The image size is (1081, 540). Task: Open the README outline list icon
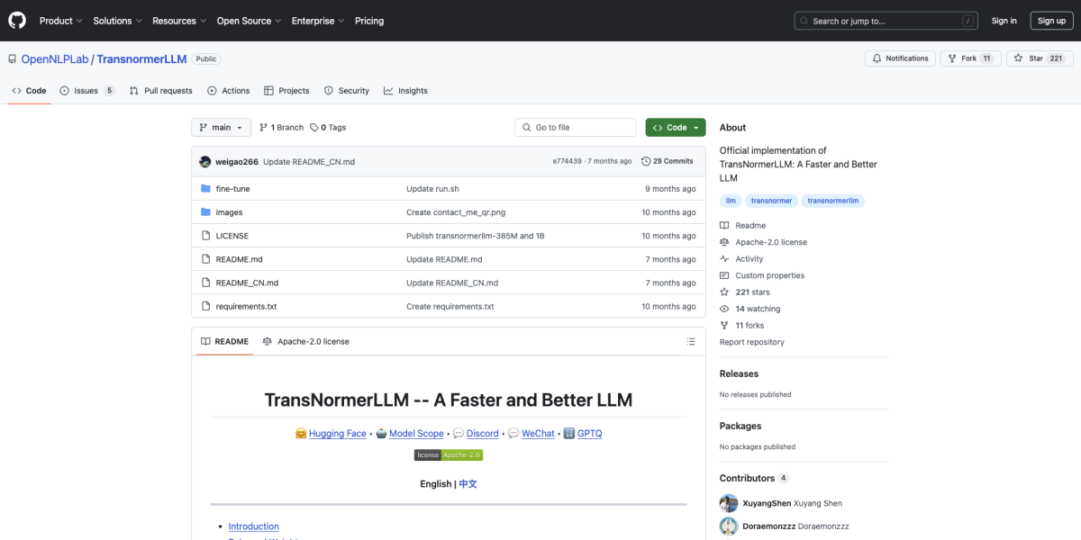tap(691, 342)
